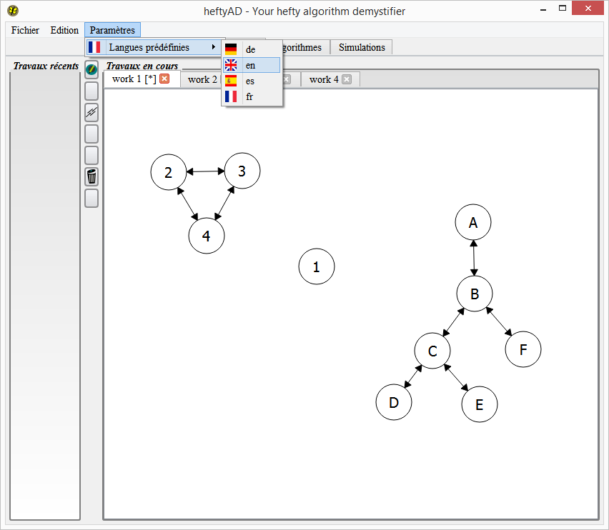Click the Travaux récents empty list panel

[x=45, y=295]
